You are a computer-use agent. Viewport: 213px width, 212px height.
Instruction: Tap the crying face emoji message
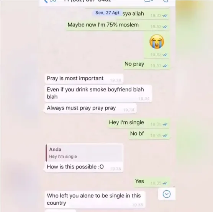(157, 41)
